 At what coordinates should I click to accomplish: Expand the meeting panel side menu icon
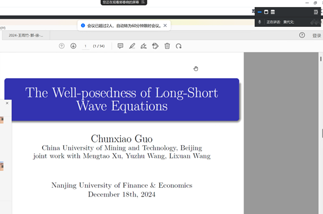315,12
